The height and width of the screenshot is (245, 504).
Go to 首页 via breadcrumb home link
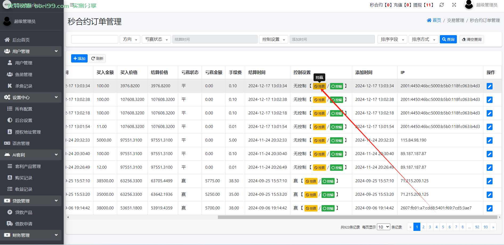pyautogui.click(x=434, y=20)
